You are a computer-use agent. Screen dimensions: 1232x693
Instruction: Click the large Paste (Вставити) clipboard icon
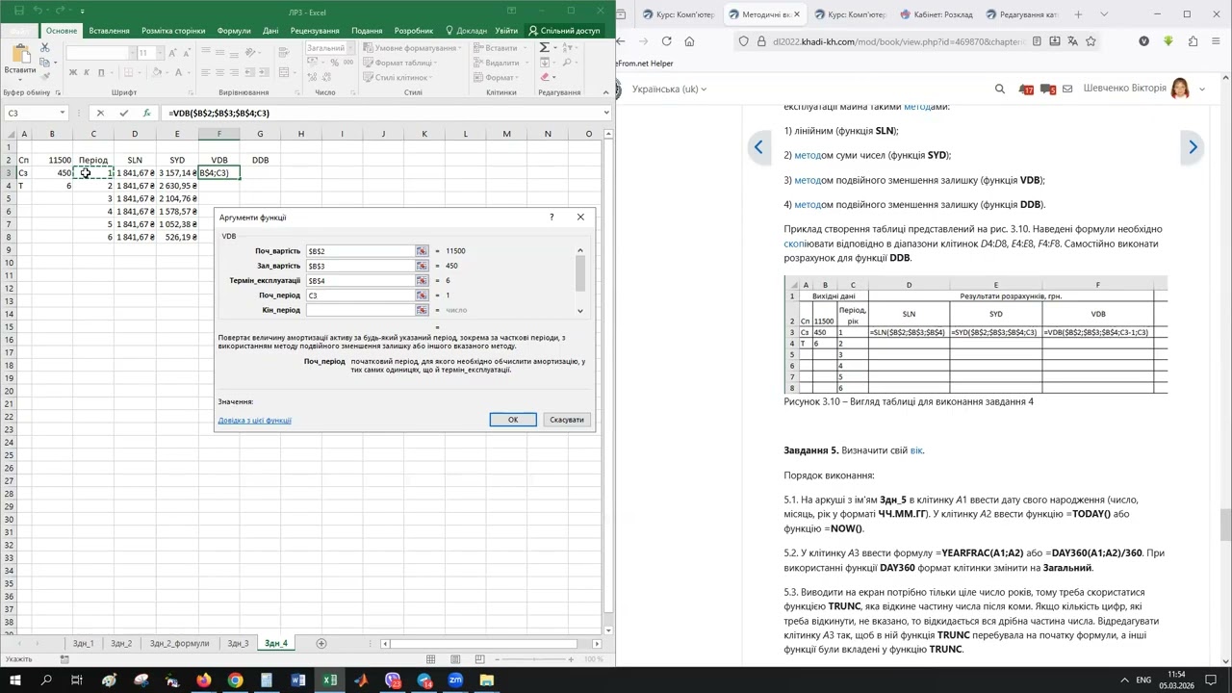point(20,54)
